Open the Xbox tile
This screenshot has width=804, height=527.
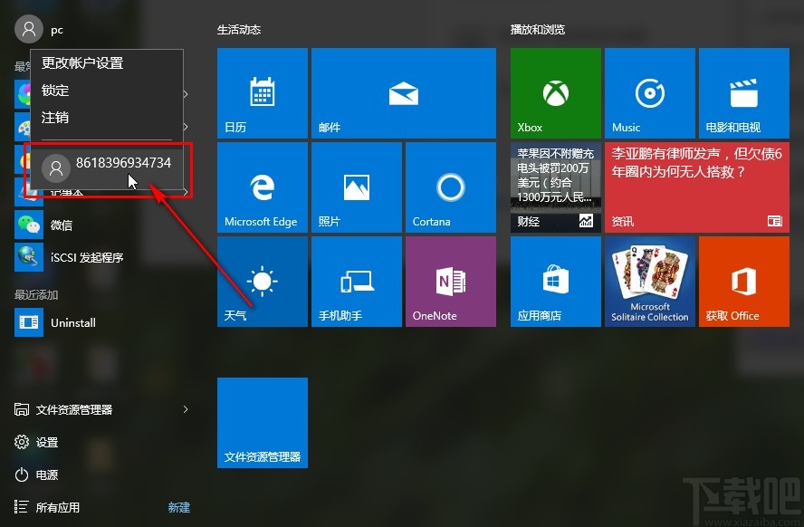[x=555, y=92]
